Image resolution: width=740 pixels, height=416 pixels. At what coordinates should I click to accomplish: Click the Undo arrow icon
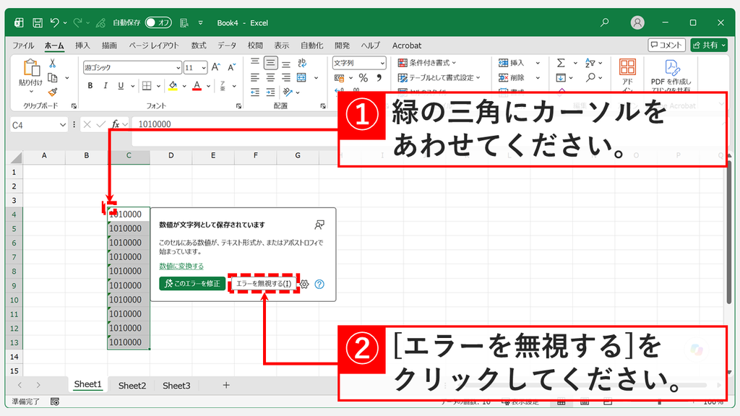click(55, 22)
